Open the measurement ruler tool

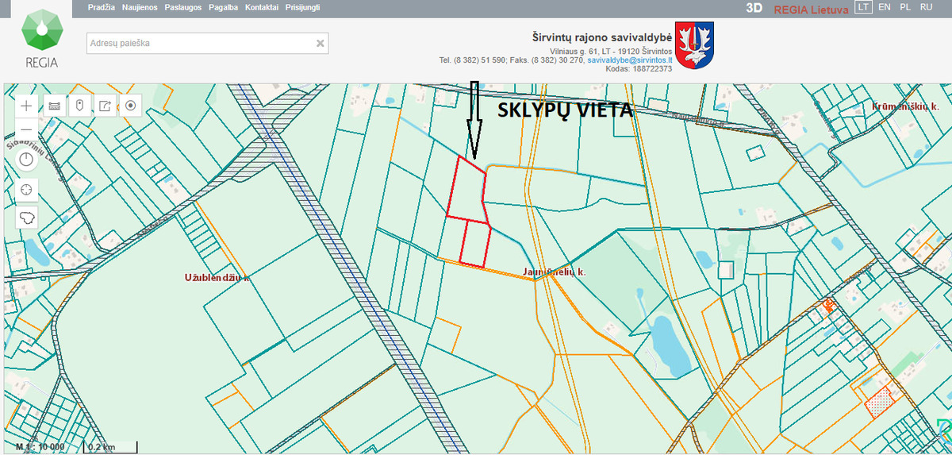tap(55, 105)
